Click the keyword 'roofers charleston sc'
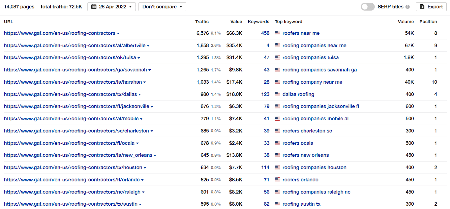The width and height of the screenshot is (450, 209). point(307,131)
